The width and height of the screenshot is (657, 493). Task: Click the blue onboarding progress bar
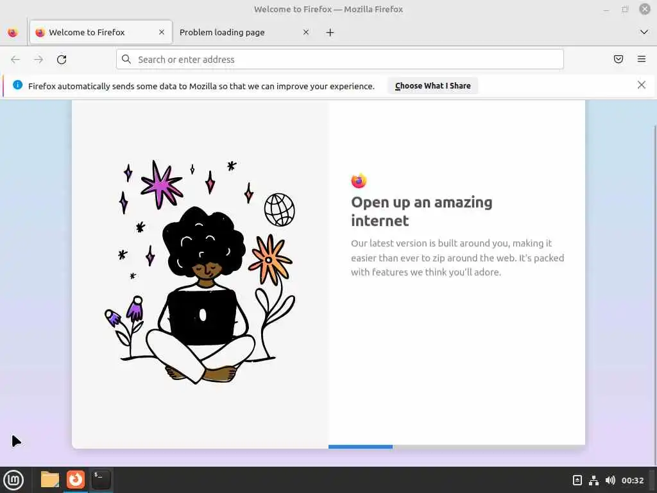point(361,447)
